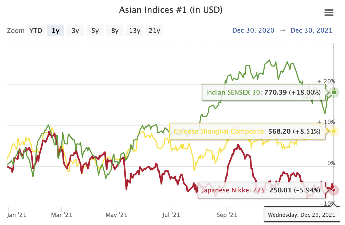Click the red Nikkei diamond marker
Viewport: 345px width, 225px height.
point(334,190)
